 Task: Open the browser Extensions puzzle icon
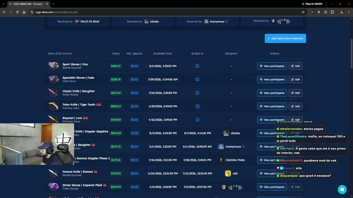pos(332,12)
